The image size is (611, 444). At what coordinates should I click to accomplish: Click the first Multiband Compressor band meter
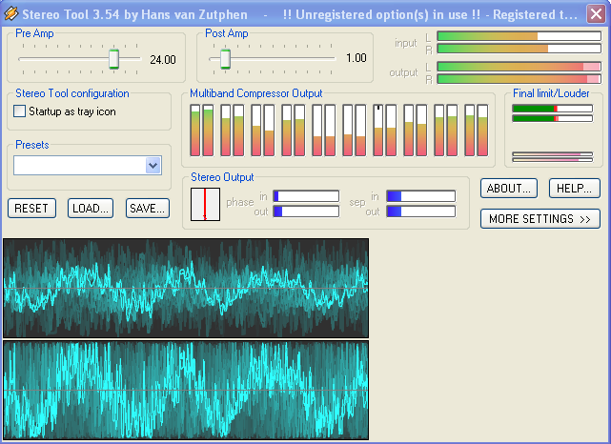point(195,131)
